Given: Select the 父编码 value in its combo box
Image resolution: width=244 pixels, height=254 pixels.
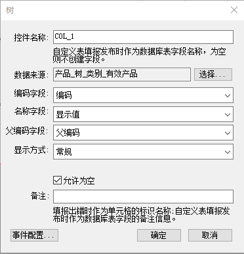Looking at the screenshot, I should pyautogui.click(x=68, y=133).
